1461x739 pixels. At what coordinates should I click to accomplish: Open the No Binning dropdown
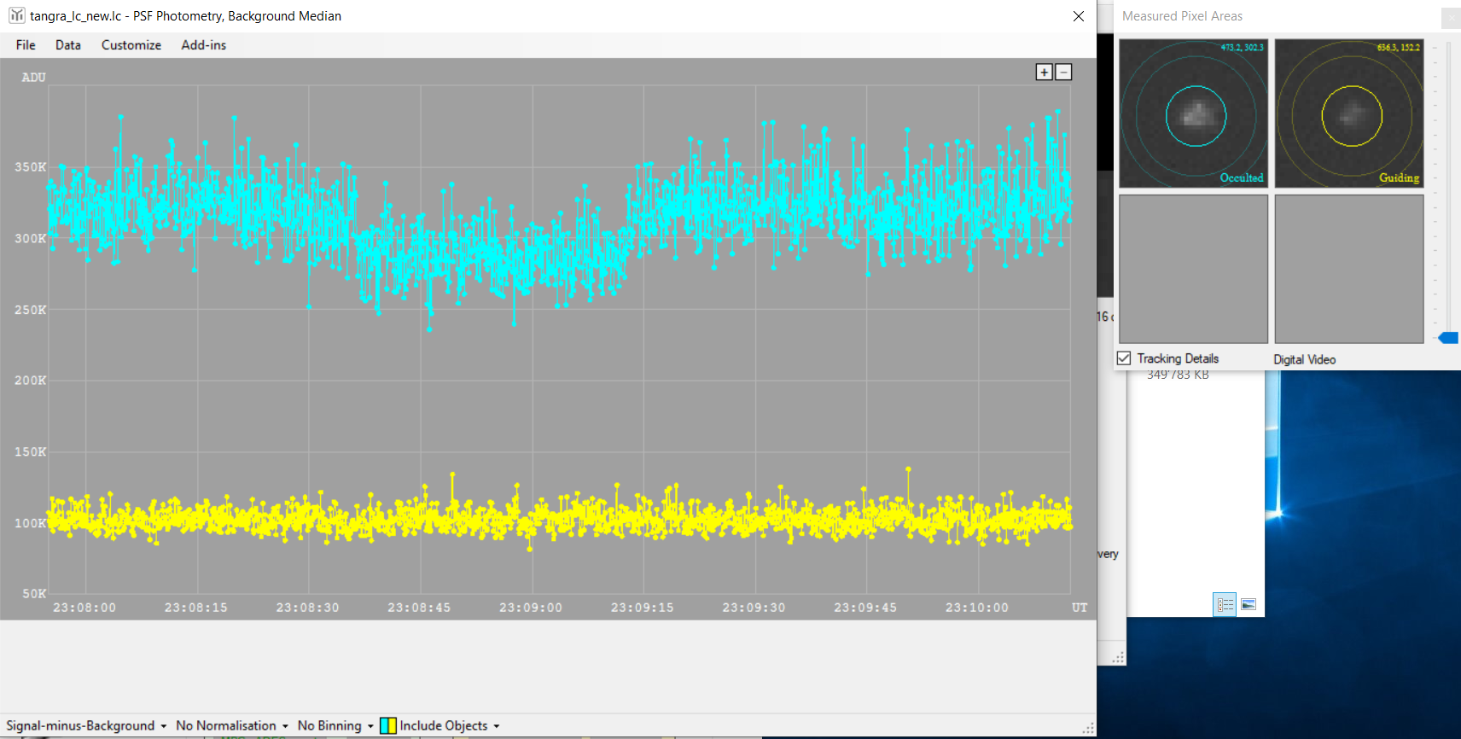[x=335, y=725]
